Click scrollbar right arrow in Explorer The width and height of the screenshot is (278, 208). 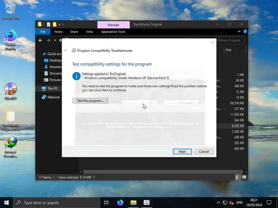[x=246, y=172]
